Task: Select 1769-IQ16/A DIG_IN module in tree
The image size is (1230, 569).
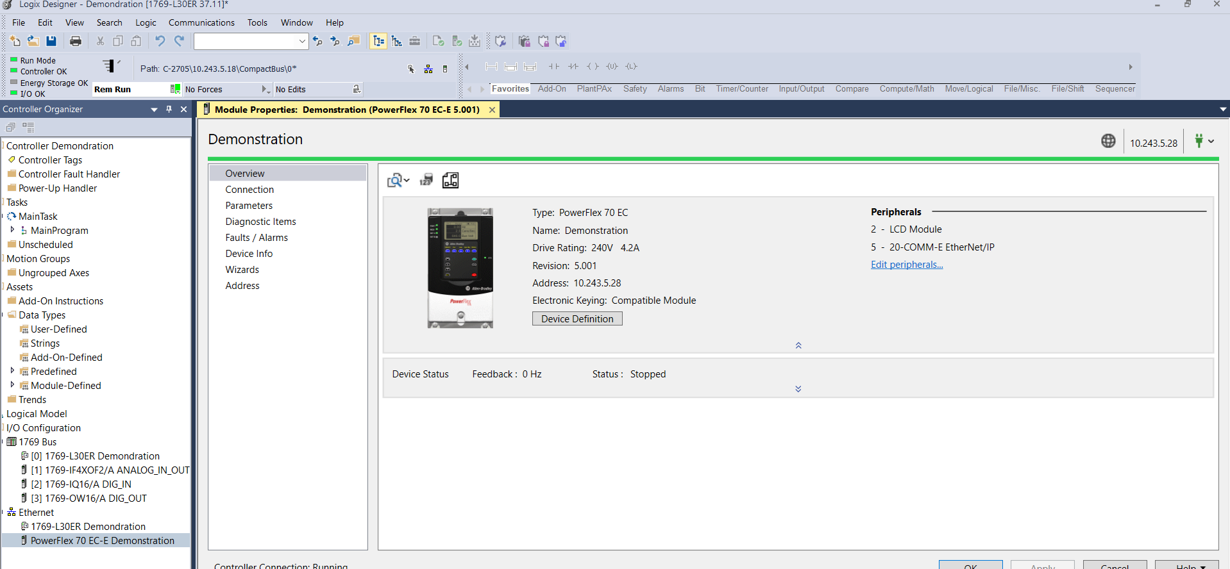Action: click(81, 484)
